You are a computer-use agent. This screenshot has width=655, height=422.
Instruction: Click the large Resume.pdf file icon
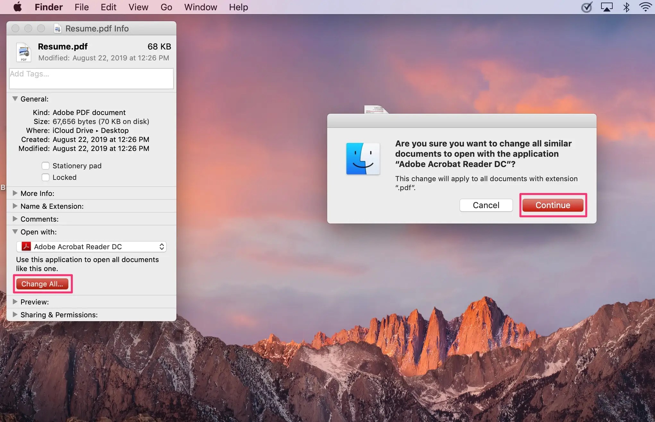[x=24, y=52]
